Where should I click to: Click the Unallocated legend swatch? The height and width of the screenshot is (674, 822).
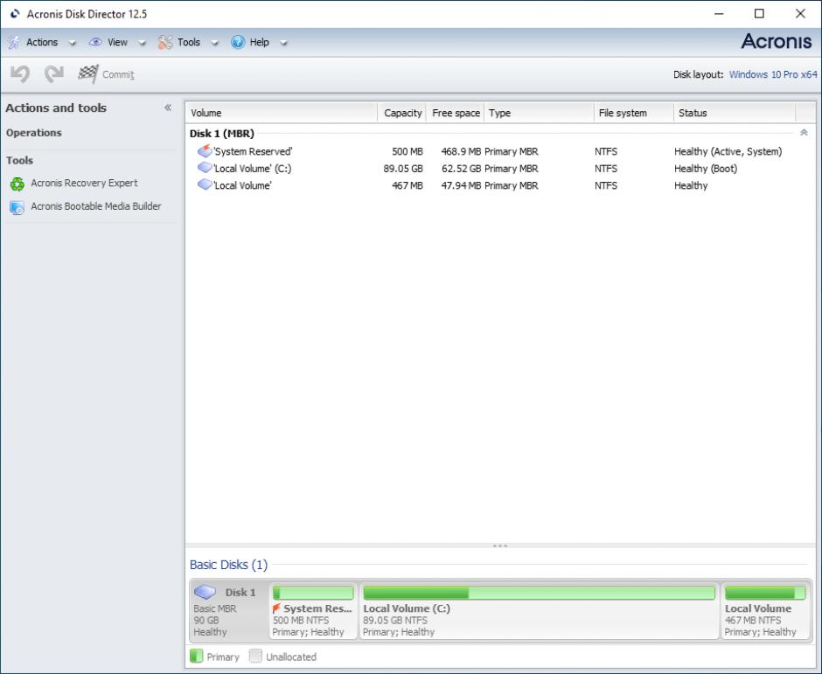255,657
